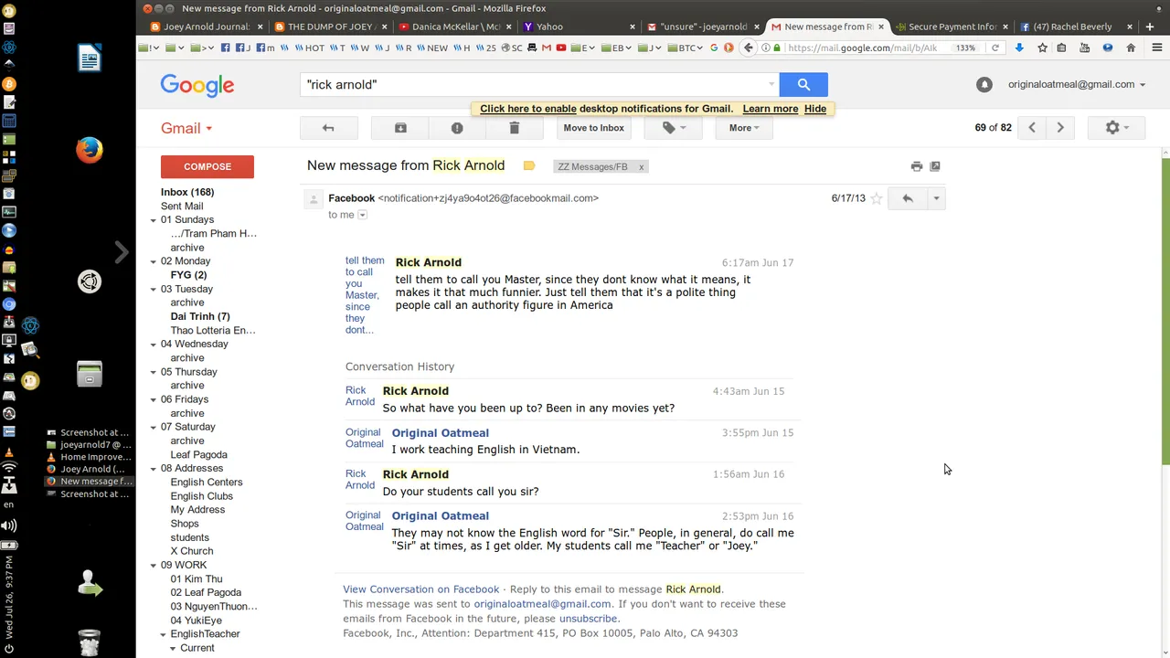Switch to Danica McKellar YouTube tab
1170x658 pixels.
455,27
